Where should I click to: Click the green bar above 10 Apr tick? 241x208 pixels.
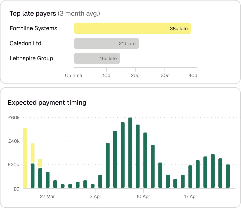click(145, 160)
